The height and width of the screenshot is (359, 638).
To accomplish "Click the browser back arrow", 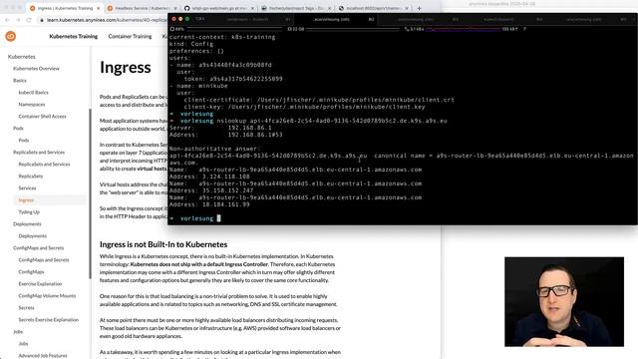I will click(7, 20).
